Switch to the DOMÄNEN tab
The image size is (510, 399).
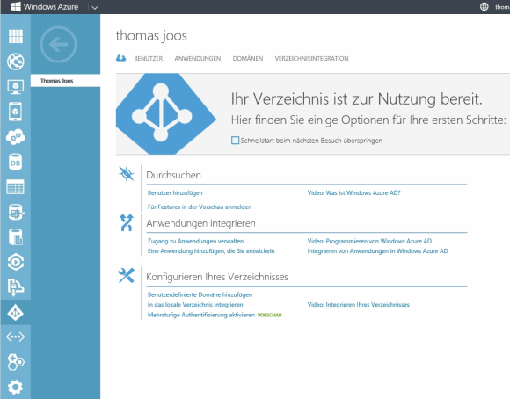[x=248, y=59]
